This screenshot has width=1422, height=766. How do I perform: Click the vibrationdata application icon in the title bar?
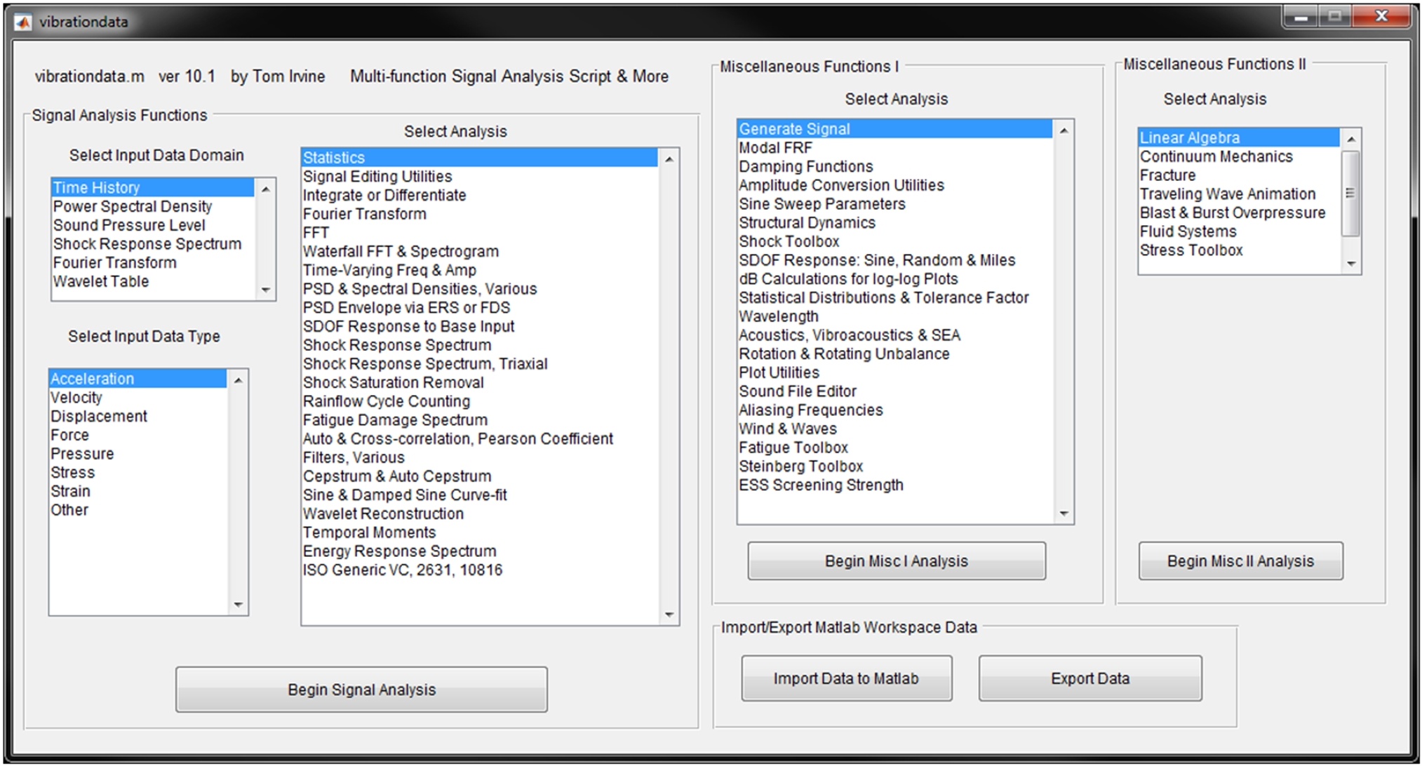(x=24, y=21)
